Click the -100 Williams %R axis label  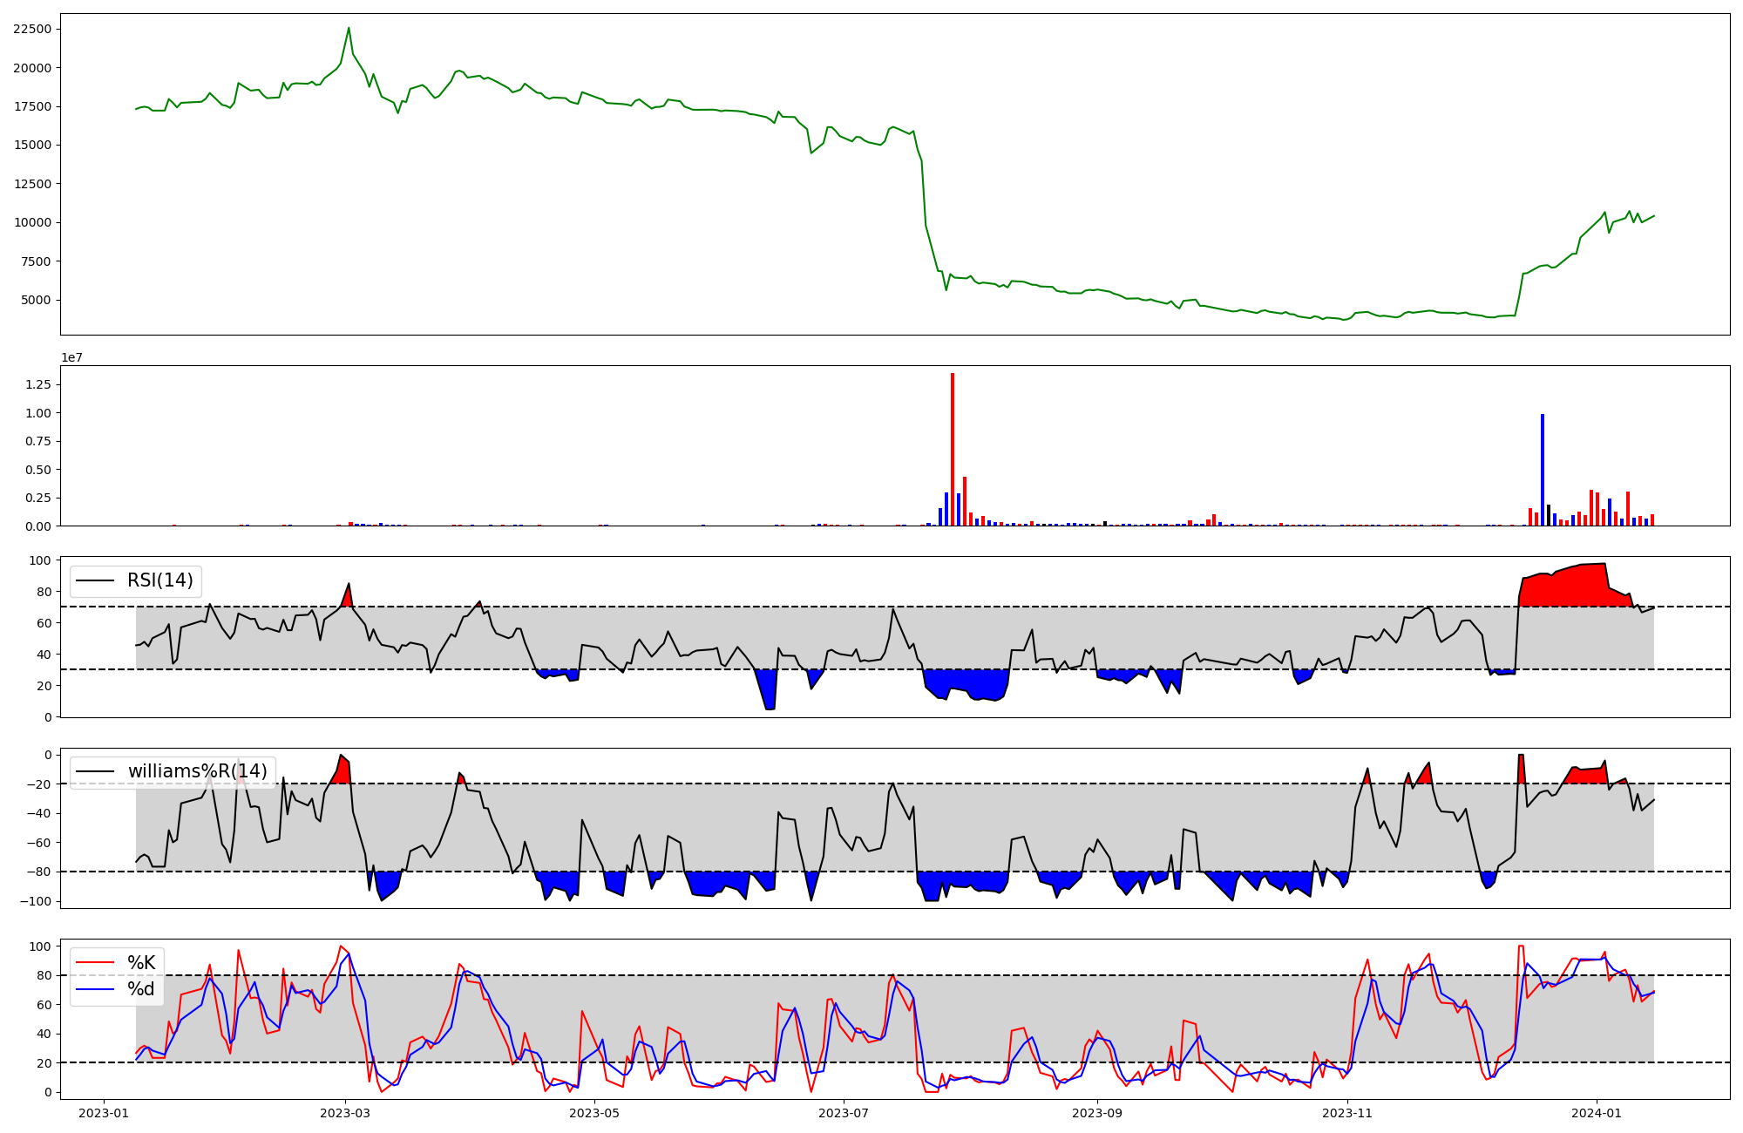pyautogui.click(x=35, y=901)
